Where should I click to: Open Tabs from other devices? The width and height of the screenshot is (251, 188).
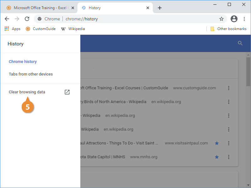click(31, 74)
